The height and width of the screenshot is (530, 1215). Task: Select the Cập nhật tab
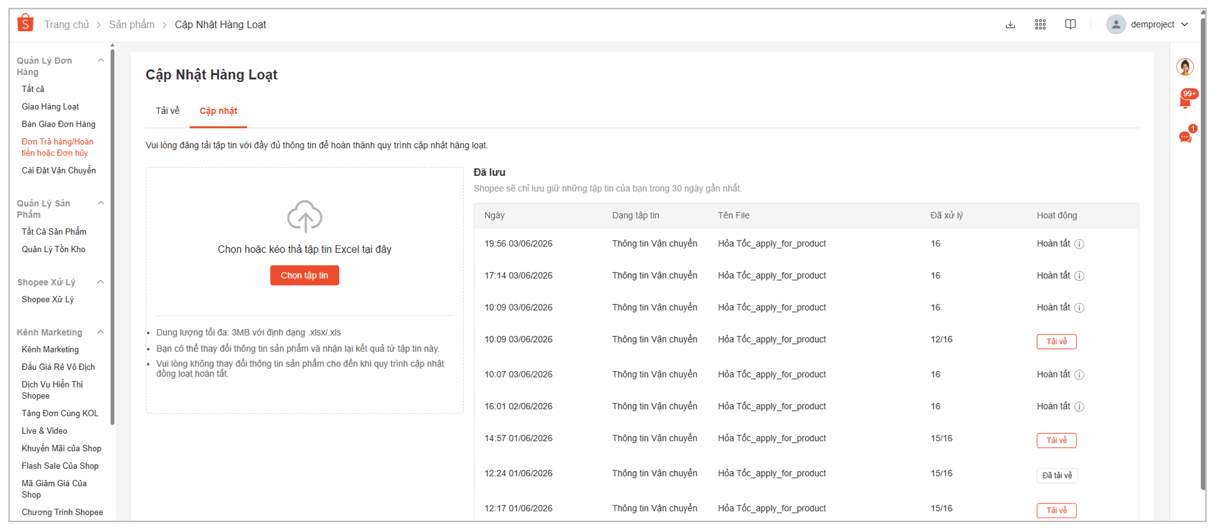218,111
